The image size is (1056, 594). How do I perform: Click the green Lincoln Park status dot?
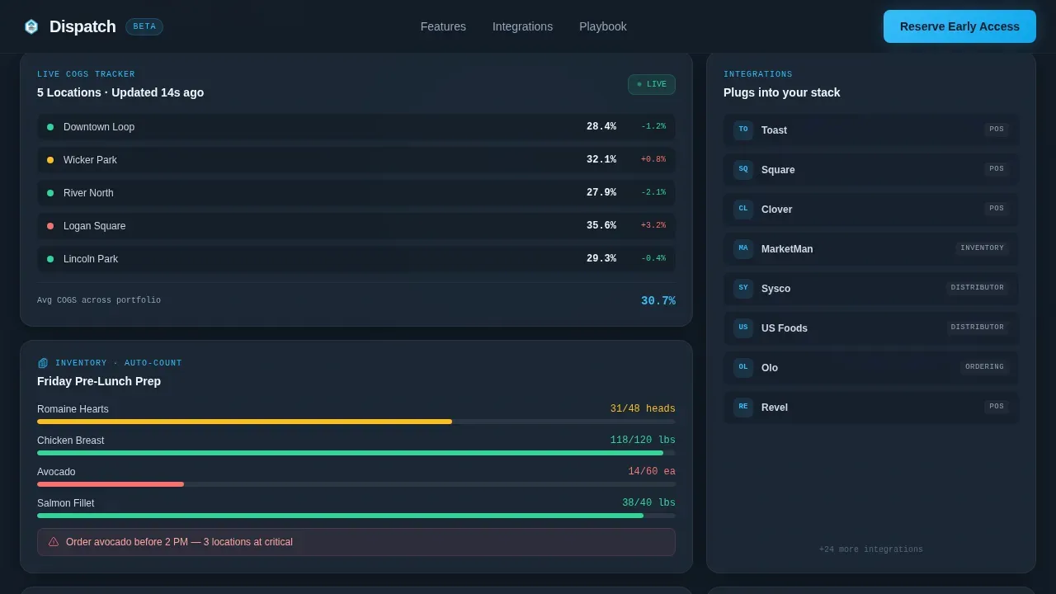pos(50,259)
